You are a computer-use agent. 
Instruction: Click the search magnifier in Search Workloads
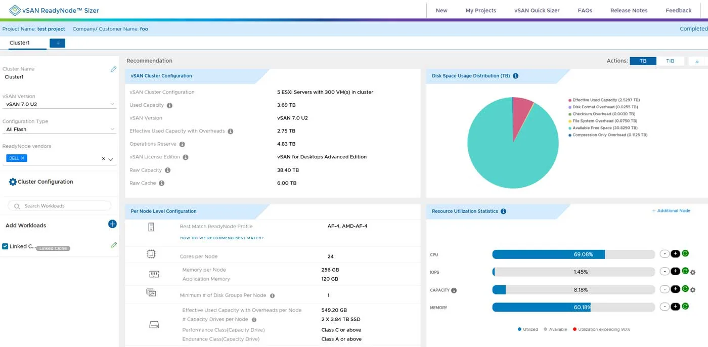pyautogui.click(x=17, y=206)
